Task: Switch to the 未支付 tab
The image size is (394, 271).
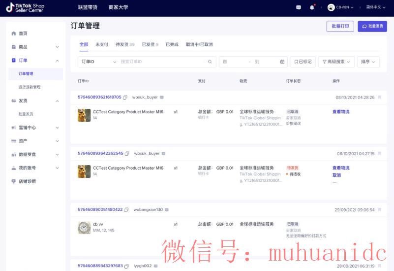Action: tap(101, 44)
